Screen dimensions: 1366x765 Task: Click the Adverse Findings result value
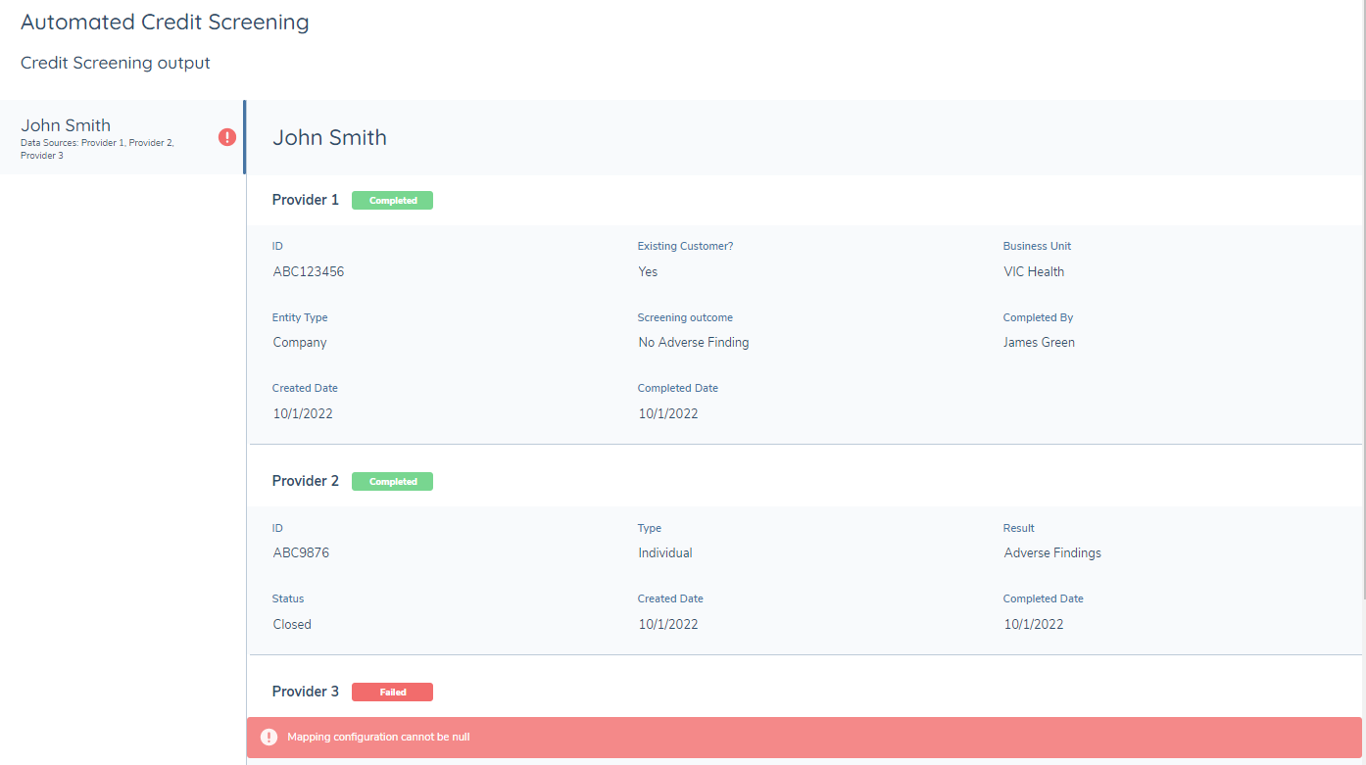pyautogui.click(x=1052, y=553)
